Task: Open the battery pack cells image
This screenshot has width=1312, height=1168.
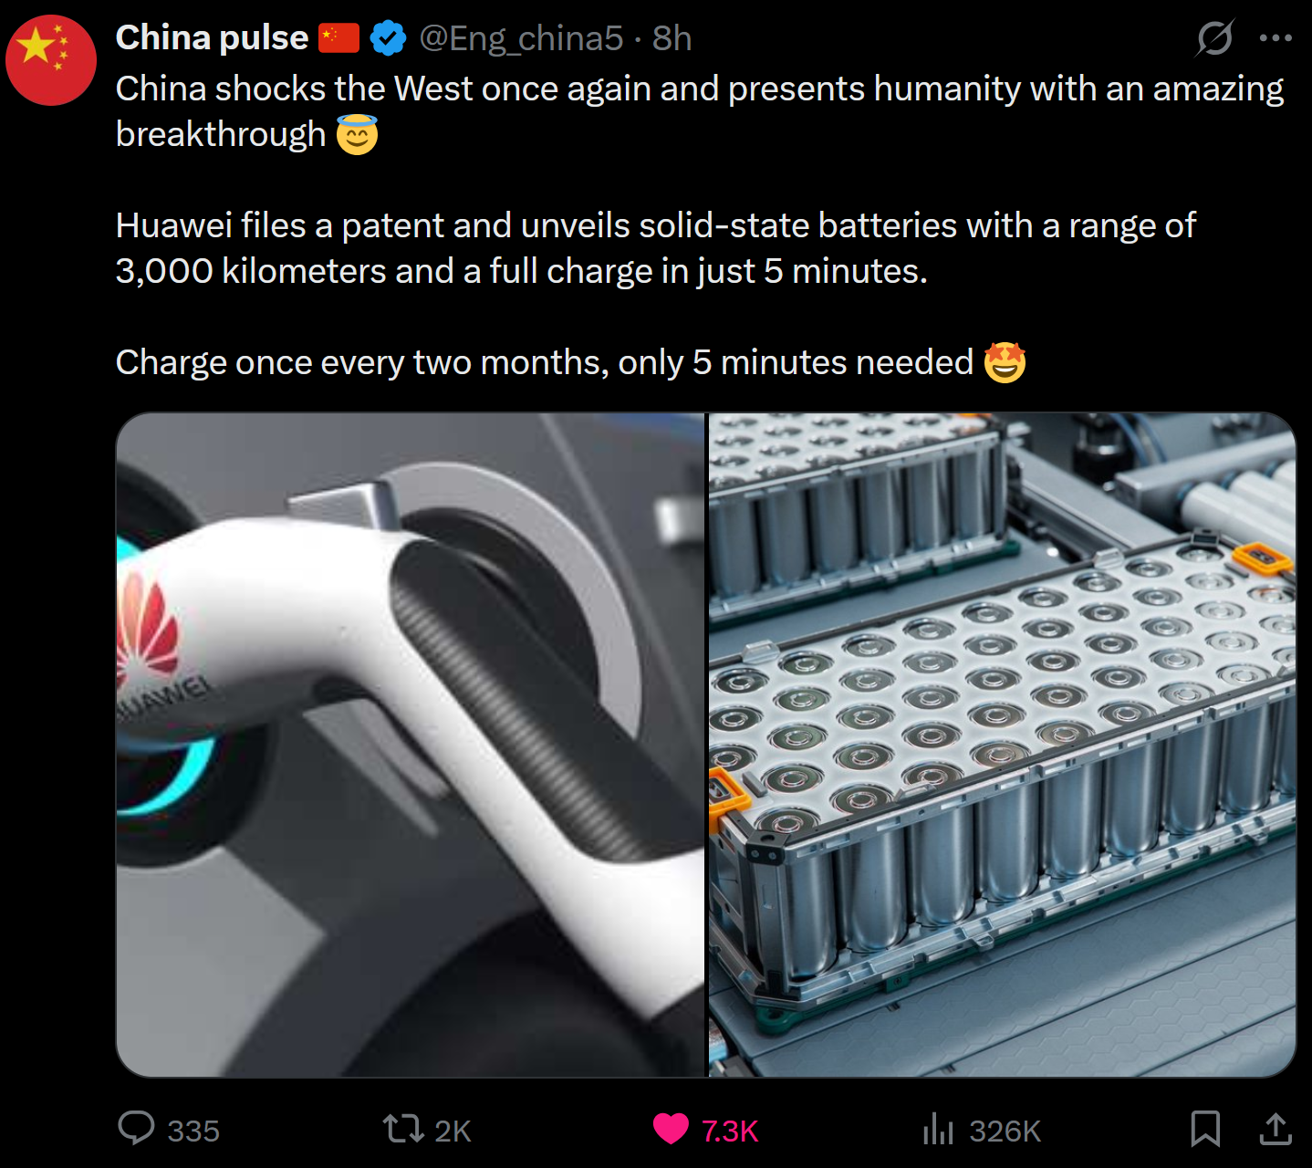Action: pos(1002,745)
